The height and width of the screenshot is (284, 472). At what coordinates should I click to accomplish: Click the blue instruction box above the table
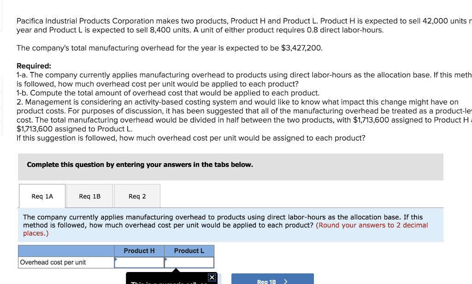click(230, 225)
